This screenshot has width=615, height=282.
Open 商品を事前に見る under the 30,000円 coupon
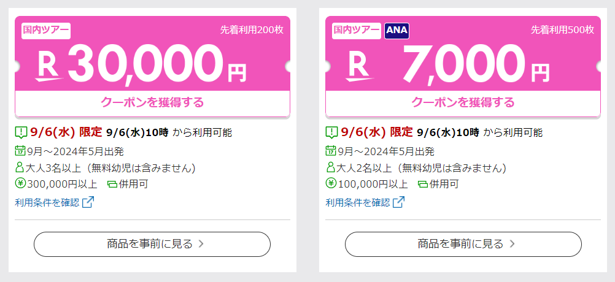tap(152, 244)
